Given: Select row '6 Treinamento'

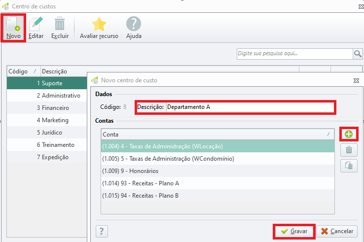Looking at the screenshot, I should pos(47,144).
